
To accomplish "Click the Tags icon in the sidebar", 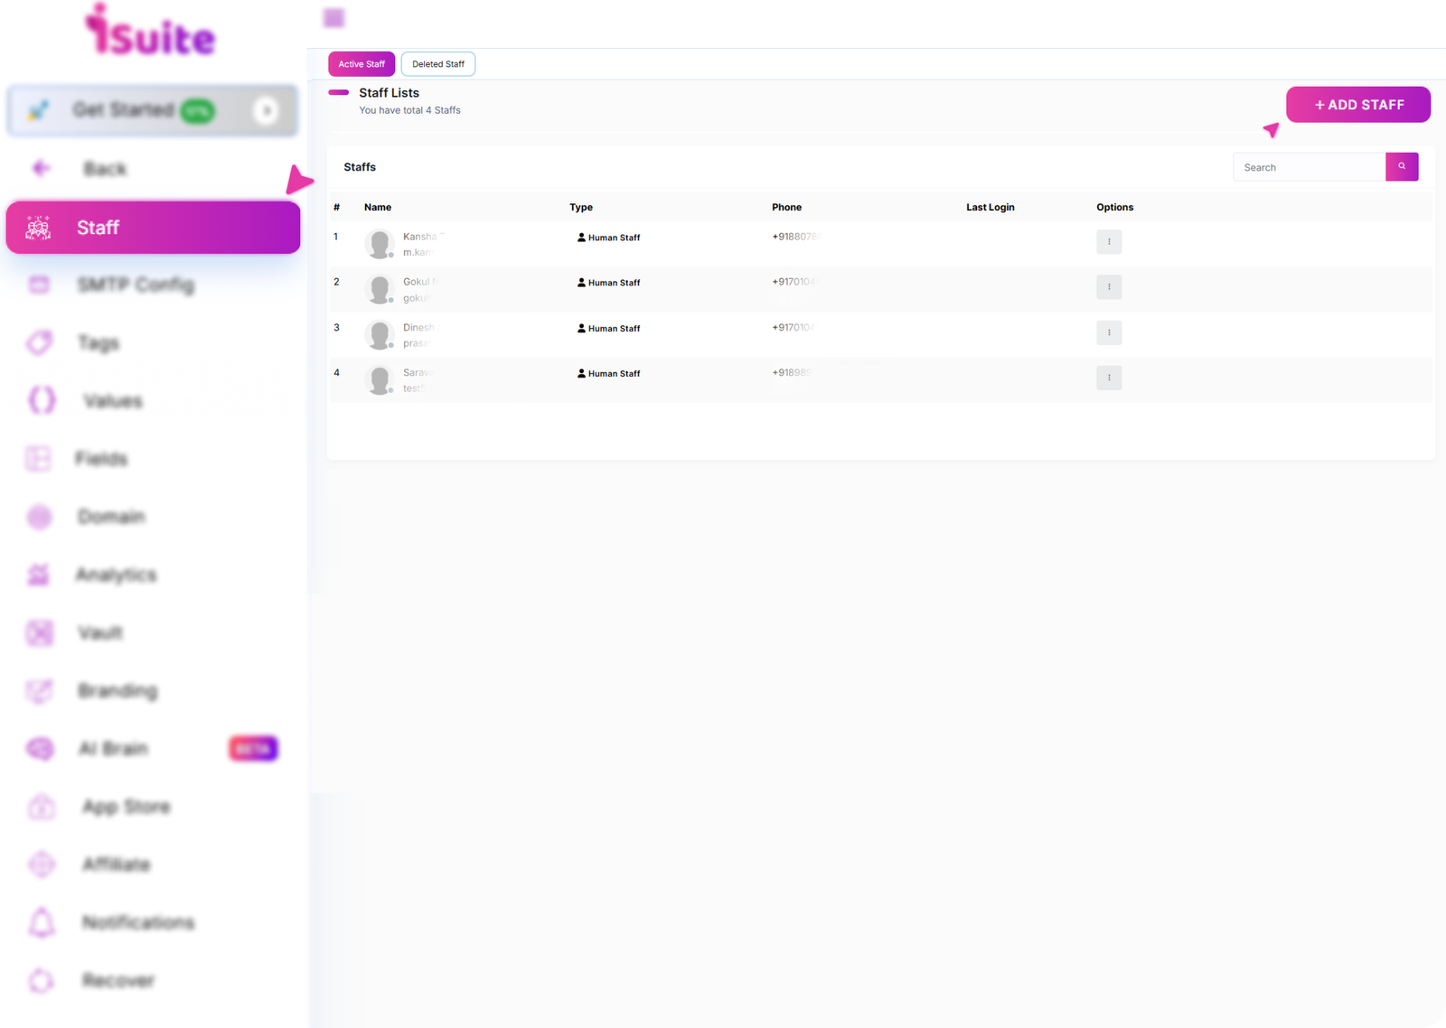I will coord(40,343).
